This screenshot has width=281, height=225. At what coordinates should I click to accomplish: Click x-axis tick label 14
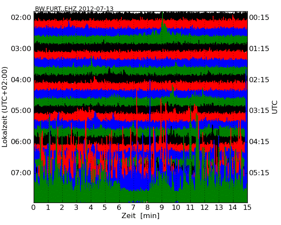click(233, 207)
